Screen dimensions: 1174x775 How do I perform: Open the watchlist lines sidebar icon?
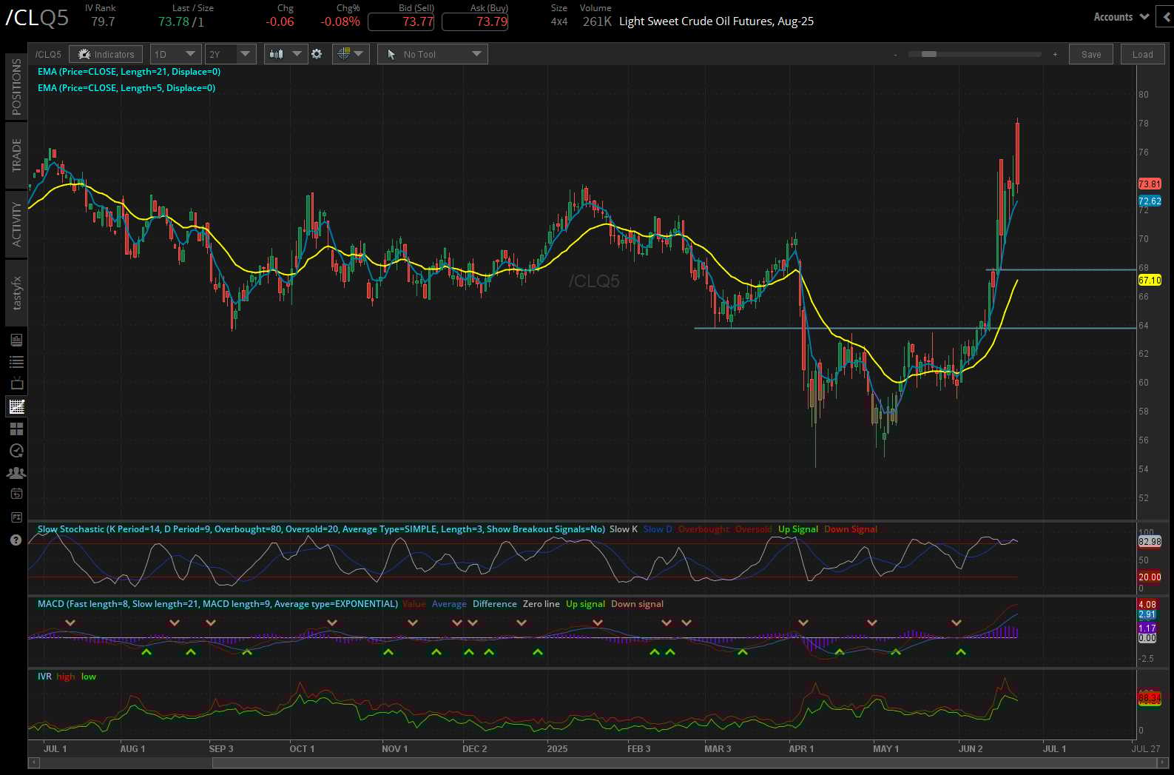16,362
